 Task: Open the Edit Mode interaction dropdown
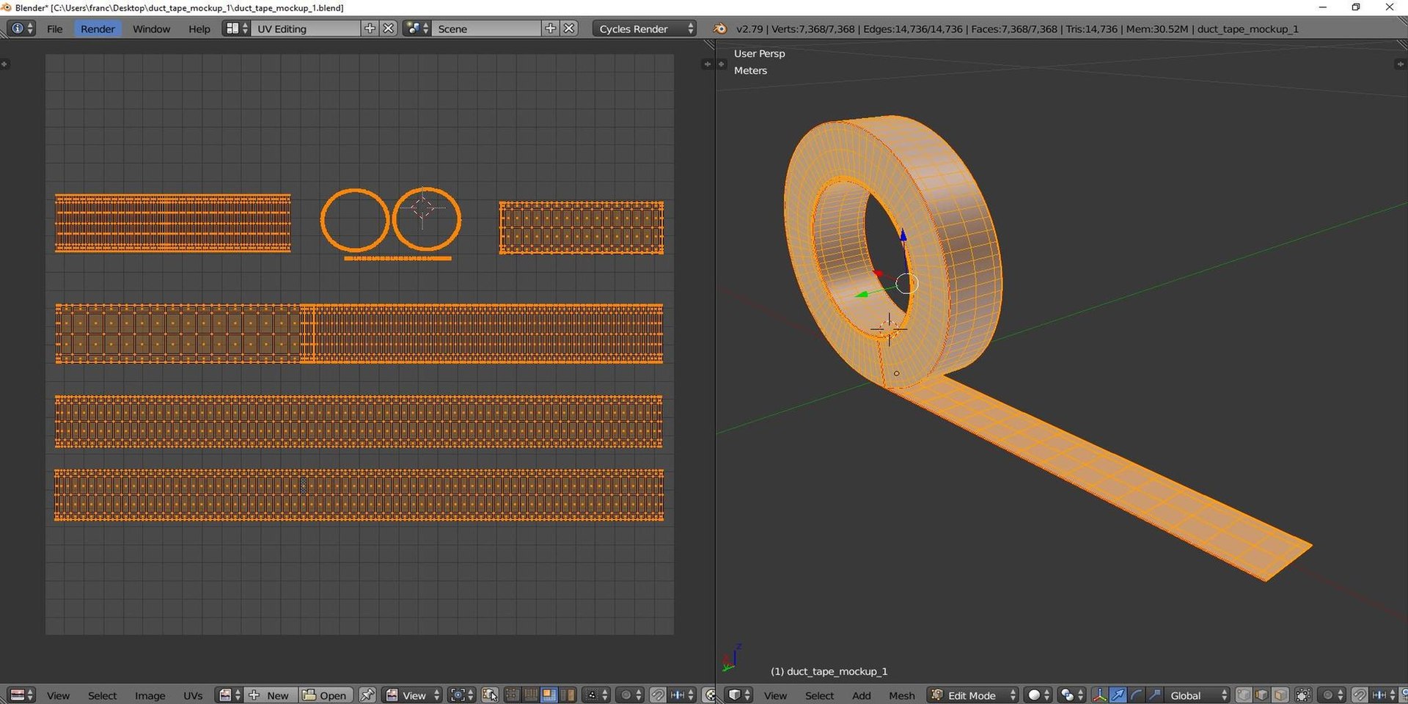pyautogui.click(x=972, y=695)
